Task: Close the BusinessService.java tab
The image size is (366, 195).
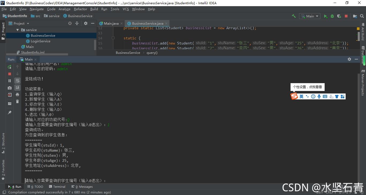Action: point(166,23)
